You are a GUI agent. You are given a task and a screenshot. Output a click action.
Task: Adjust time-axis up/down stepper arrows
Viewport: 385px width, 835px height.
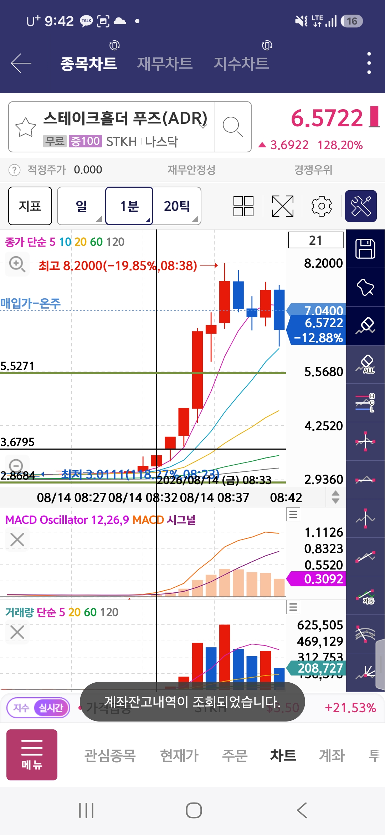tap(335, 497)
